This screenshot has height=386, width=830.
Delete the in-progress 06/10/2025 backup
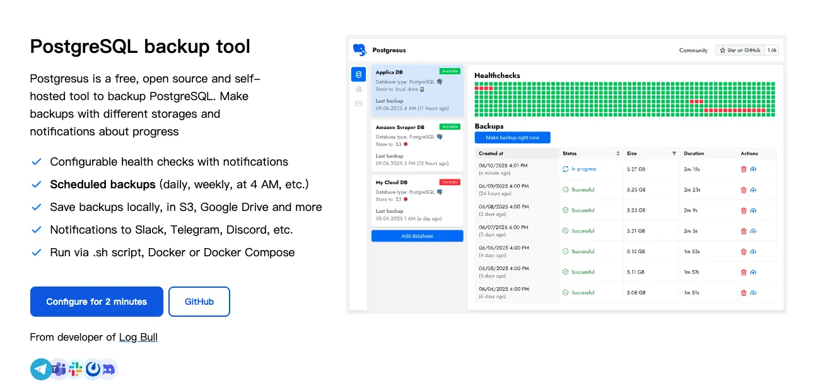744,169
